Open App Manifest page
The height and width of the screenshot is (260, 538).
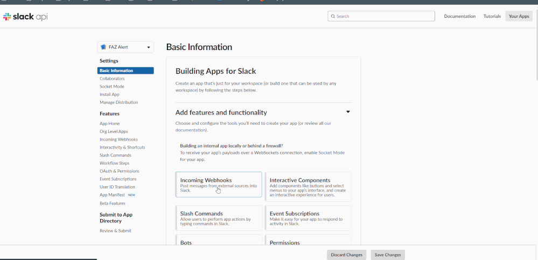tap(112, 195)
